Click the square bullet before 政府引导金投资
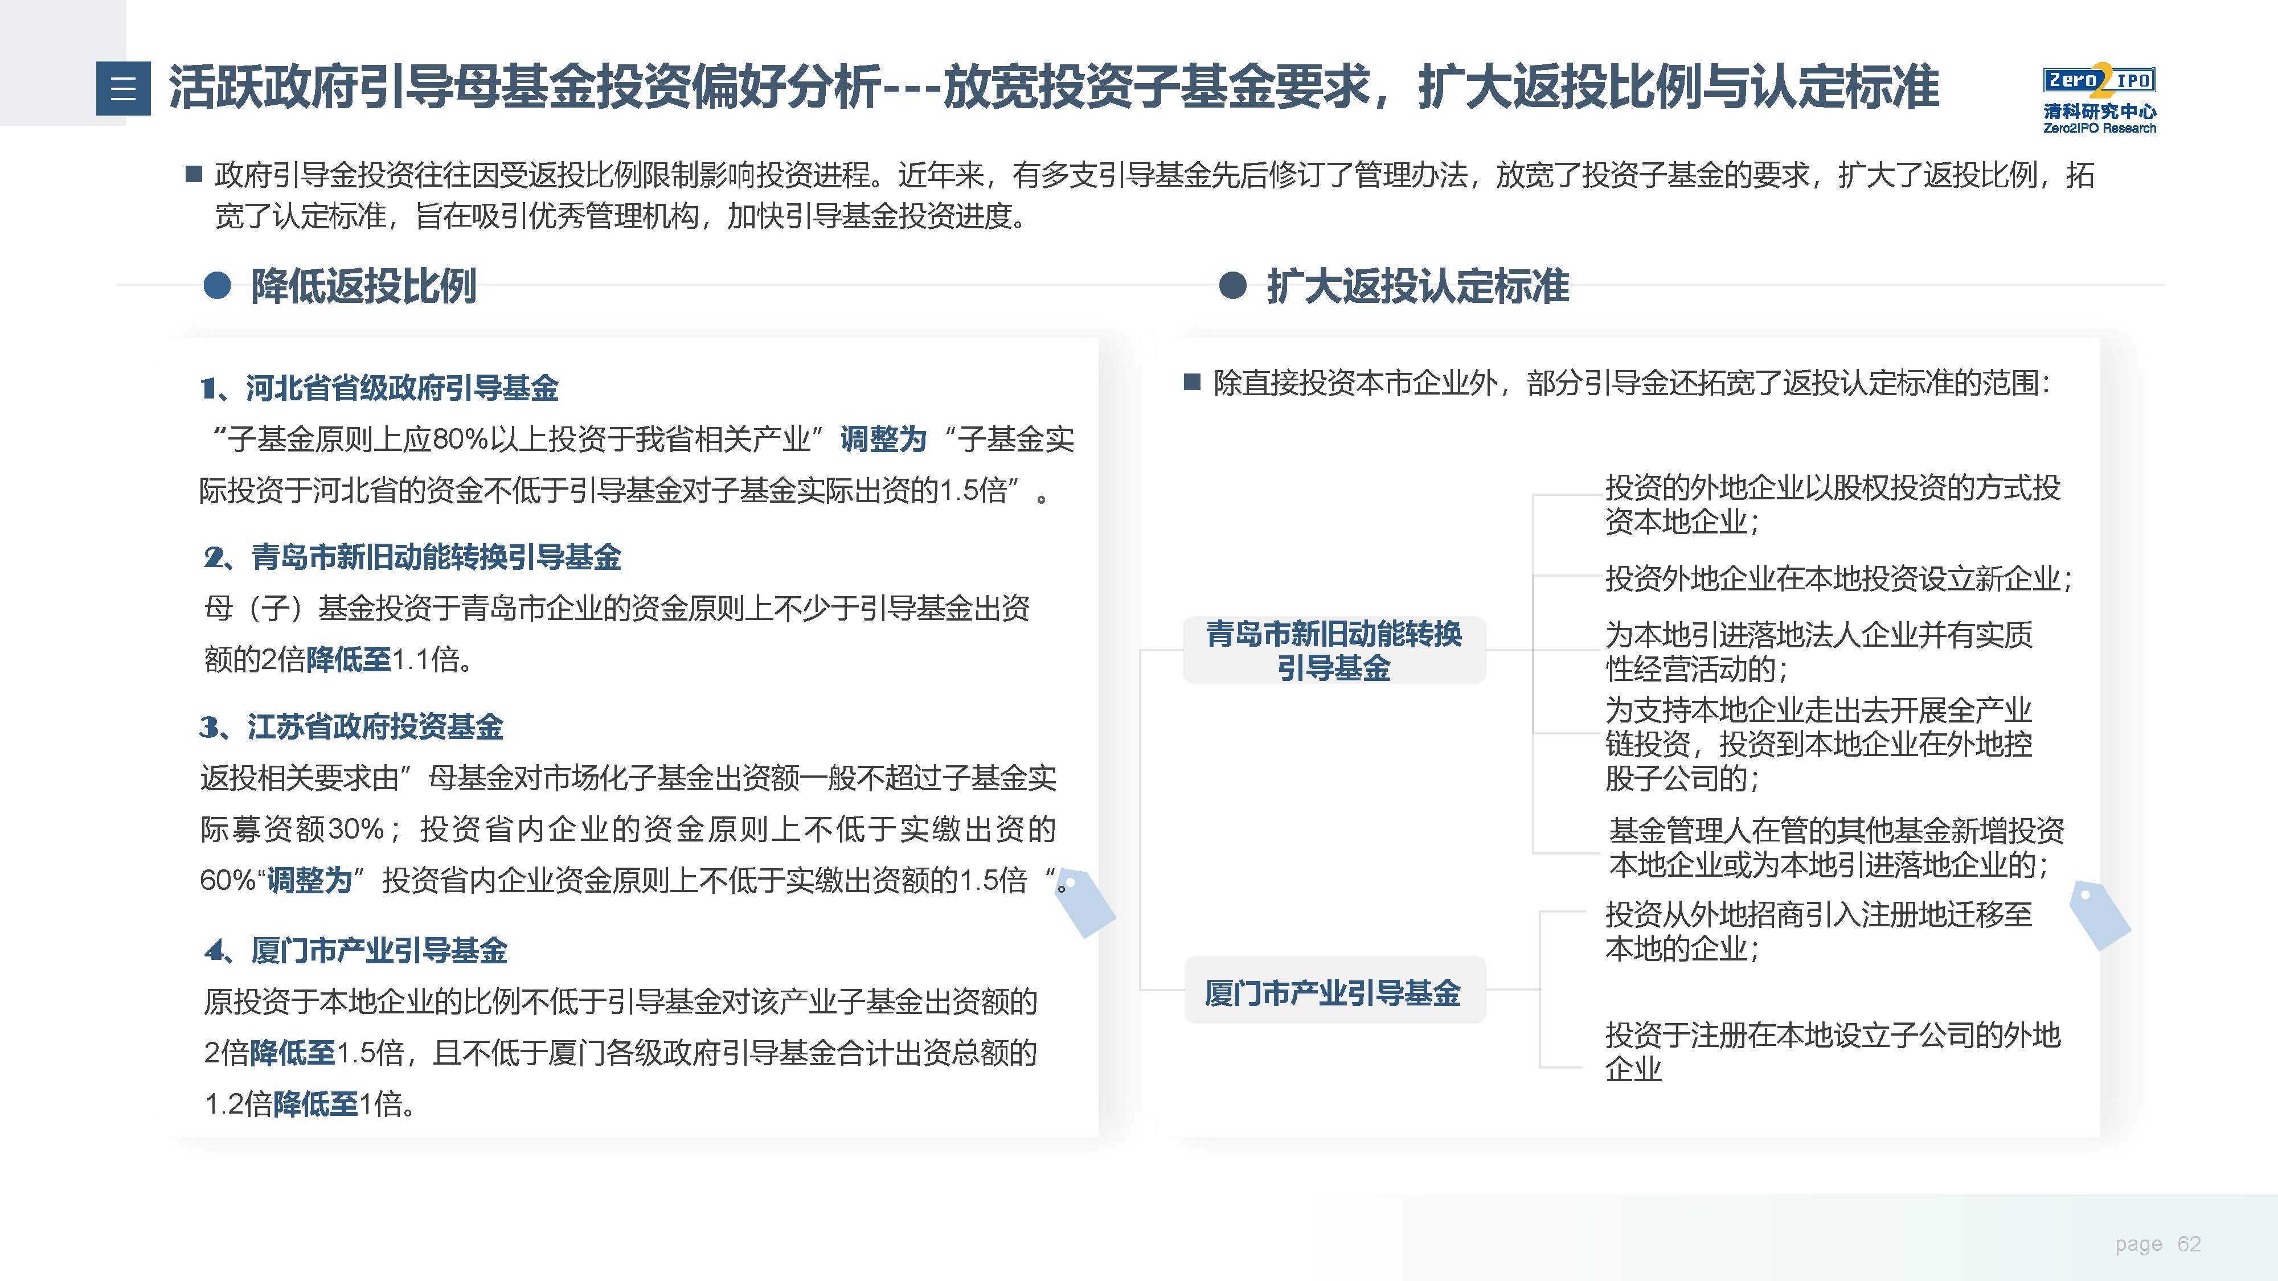The height and width of the screenshot is (1281, 2278). (x=194, y=174)
